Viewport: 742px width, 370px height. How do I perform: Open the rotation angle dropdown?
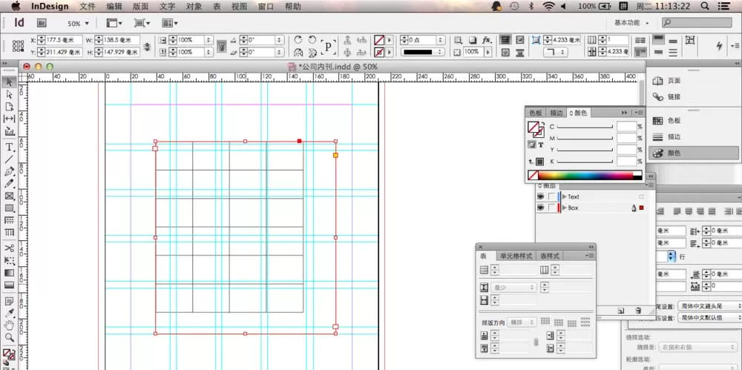click(279, 40)
